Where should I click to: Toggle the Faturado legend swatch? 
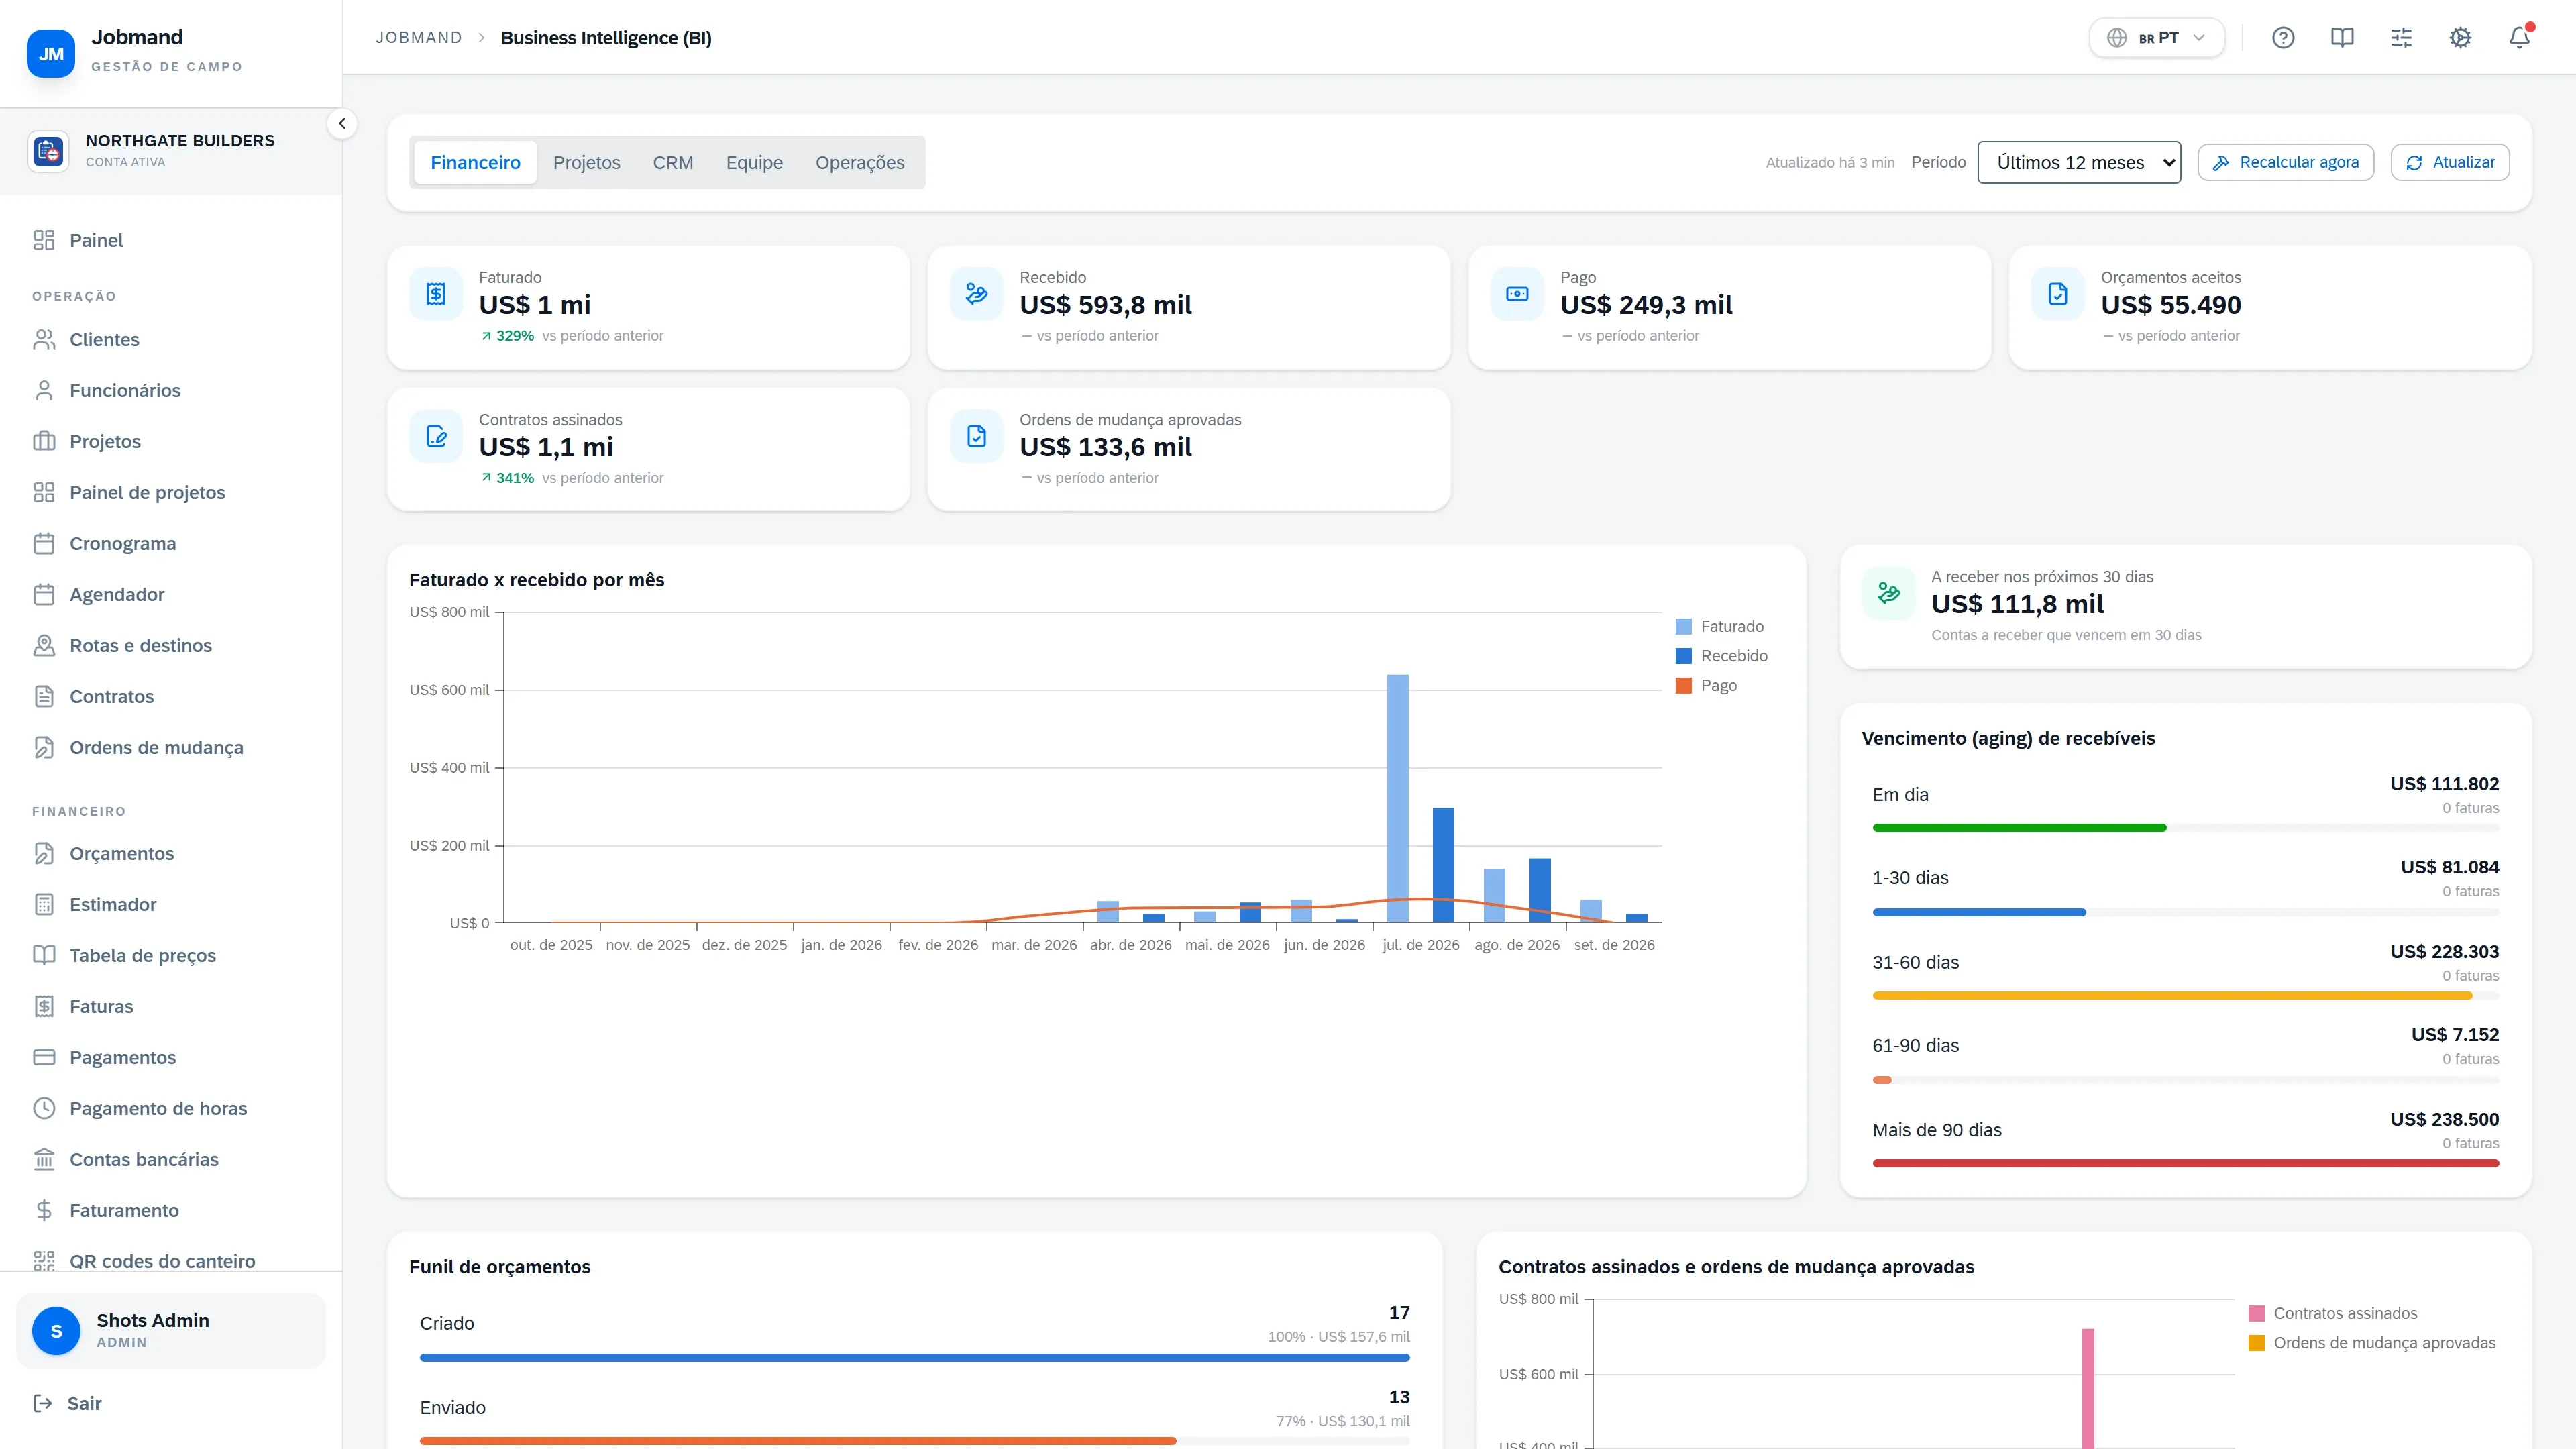(1684, 627)
